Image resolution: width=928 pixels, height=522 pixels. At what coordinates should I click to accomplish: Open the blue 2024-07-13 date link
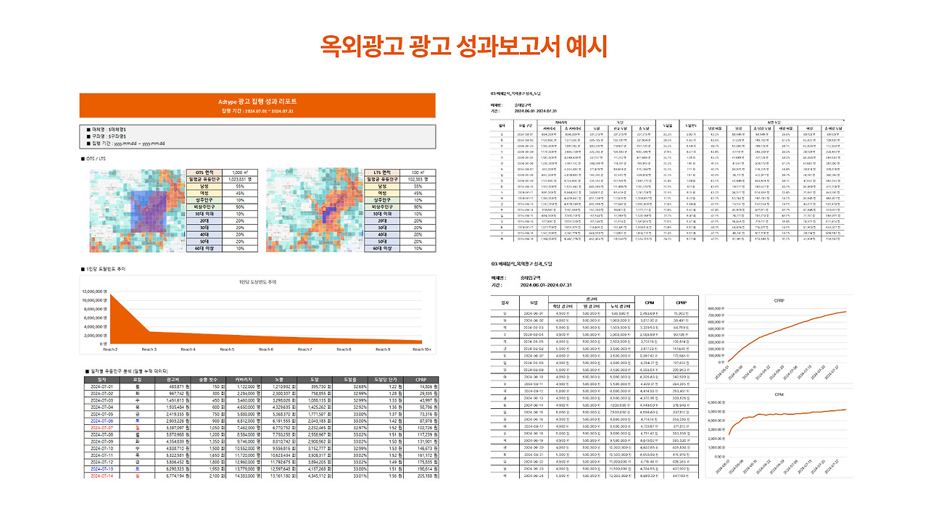point(101,470)
